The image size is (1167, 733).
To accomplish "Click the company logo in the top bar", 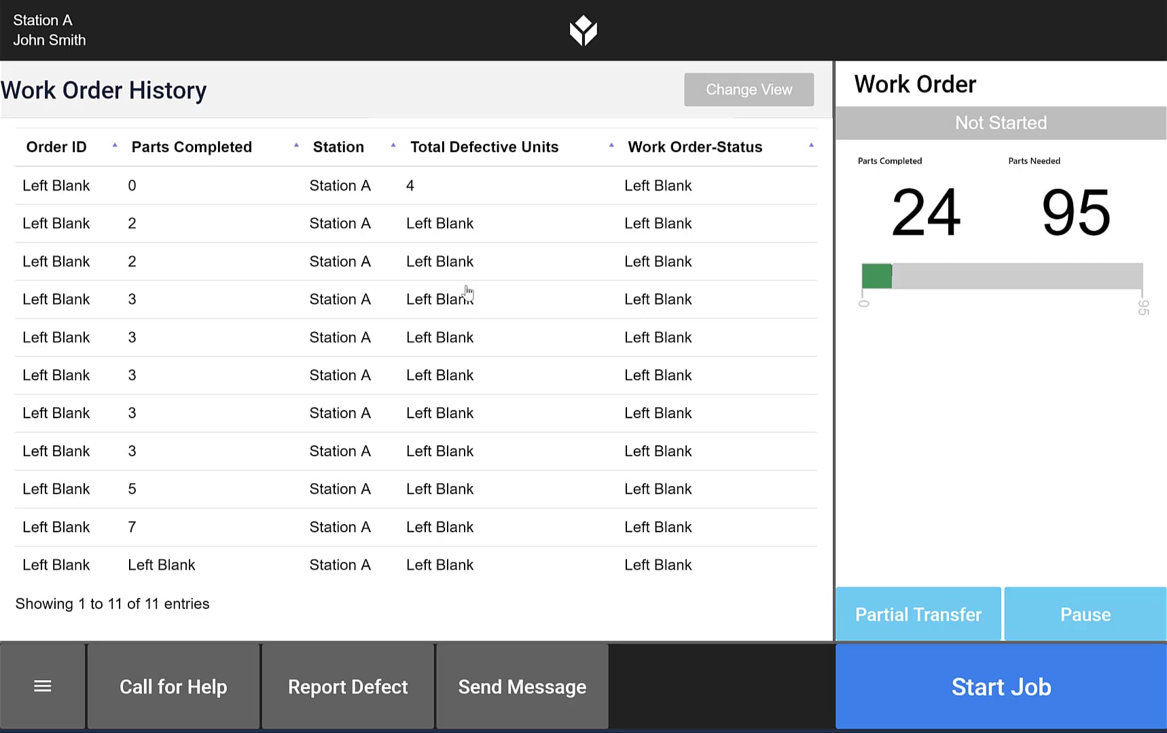I will [583, 30].
